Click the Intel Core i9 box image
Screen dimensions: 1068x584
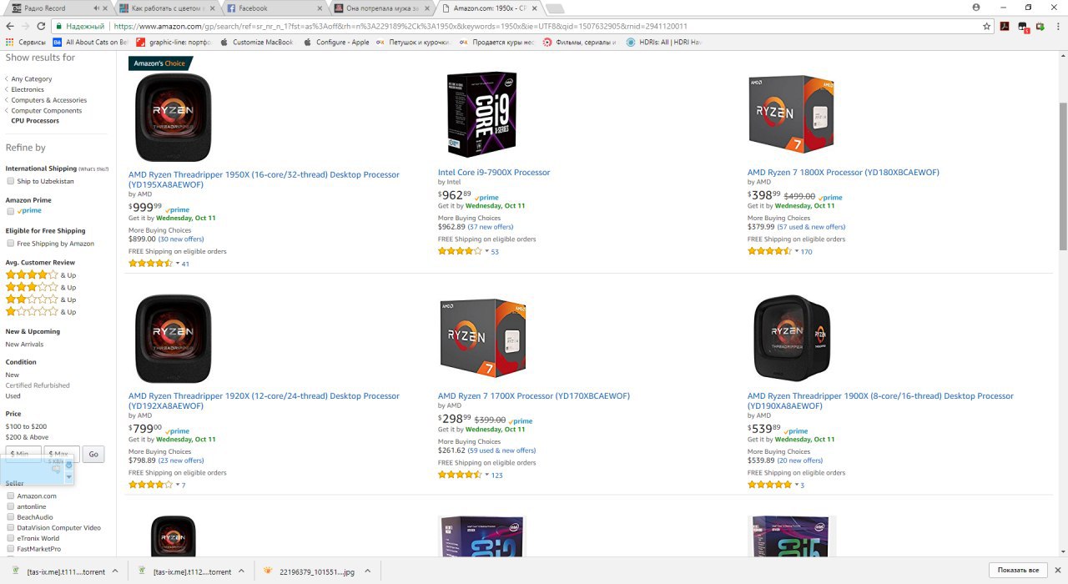[481, 114]
